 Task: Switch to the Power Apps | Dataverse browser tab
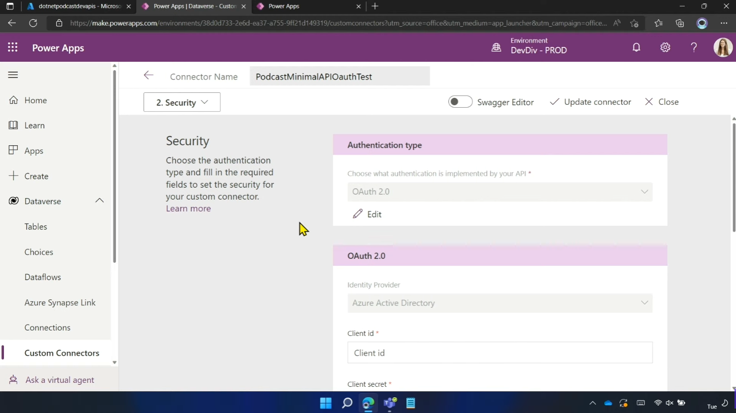(194, 6)
